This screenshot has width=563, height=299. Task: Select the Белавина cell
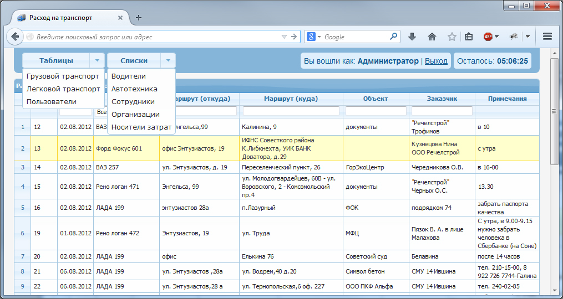tap(442, 257)
